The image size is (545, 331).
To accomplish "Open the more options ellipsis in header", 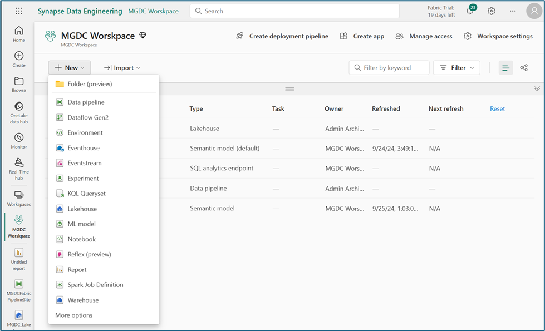I will point(513,11).
